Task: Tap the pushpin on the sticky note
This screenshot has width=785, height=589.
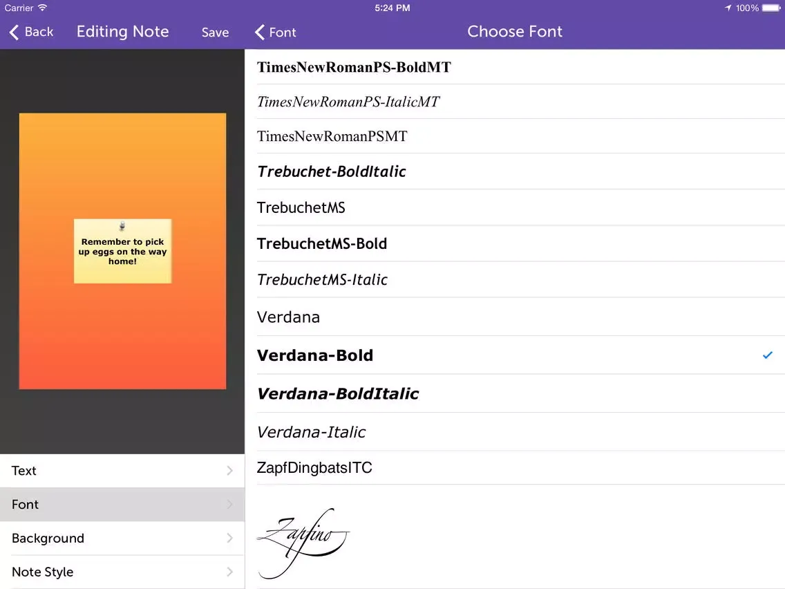Action: [x=122, y=226]
